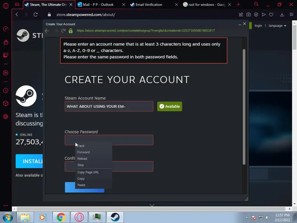
Task: Click the browser address bar URL
Action: [86, 15]
